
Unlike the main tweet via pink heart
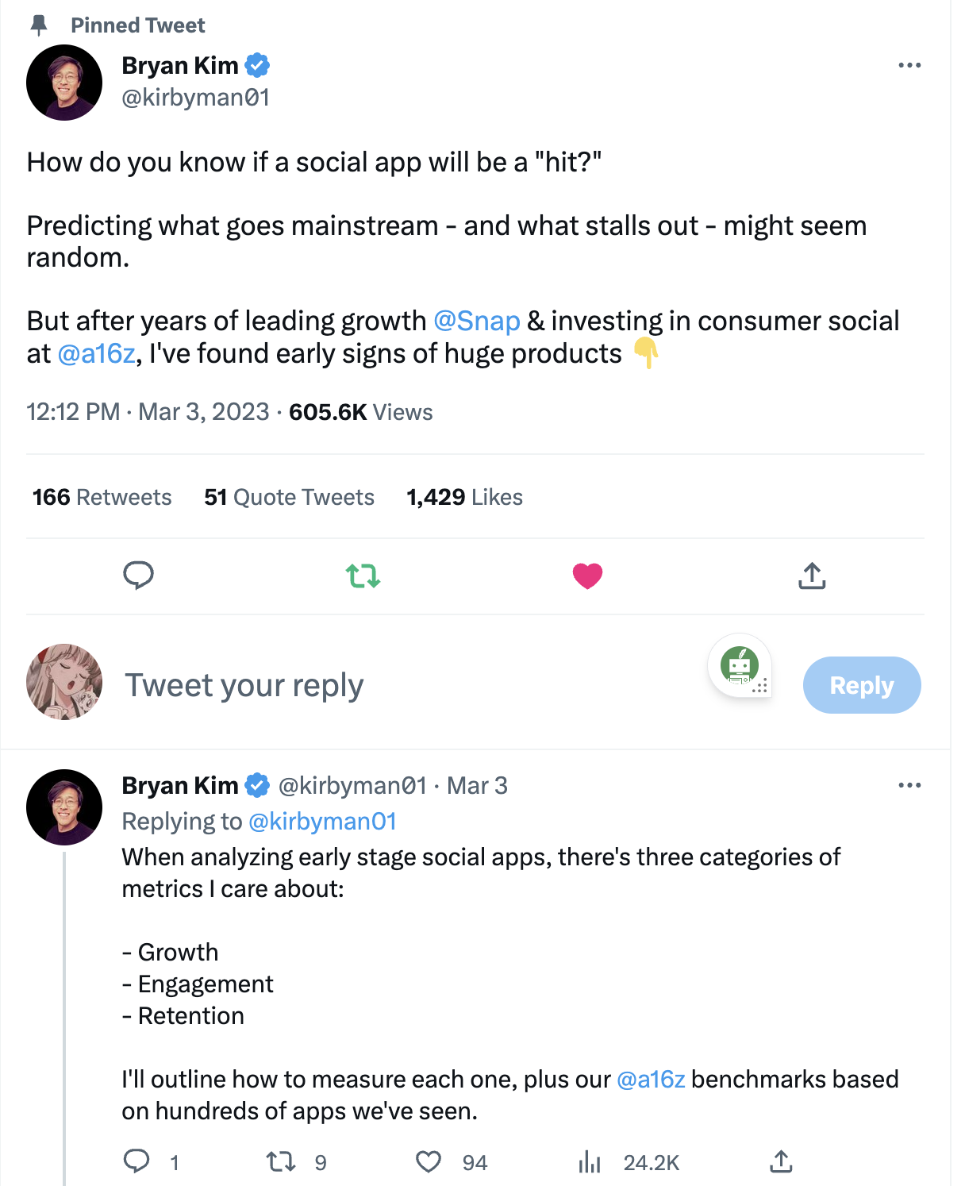(587, 576)
